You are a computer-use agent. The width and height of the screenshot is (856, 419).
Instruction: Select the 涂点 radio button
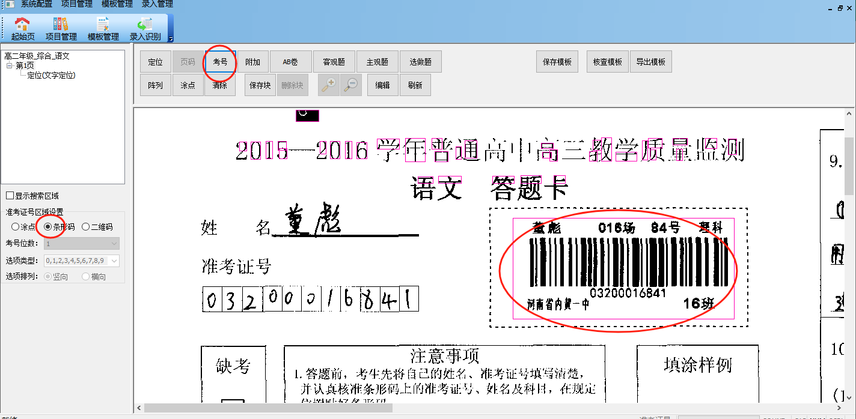click(x=16, y=227)
